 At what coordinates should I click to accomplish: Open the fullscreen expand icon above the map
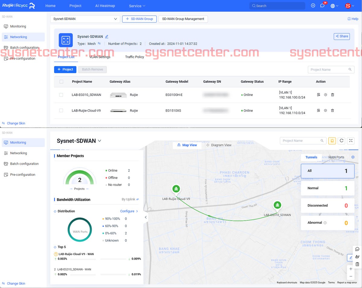click(351, 141)
